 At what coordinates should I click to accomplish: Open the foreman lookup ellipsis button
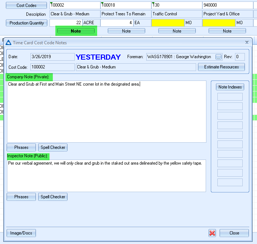[x=219, y=57]
